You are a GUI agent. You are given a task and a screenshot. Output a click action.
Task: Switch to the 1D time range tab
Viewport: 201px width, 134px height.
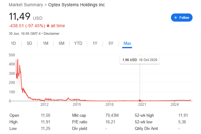pos(13,43)
